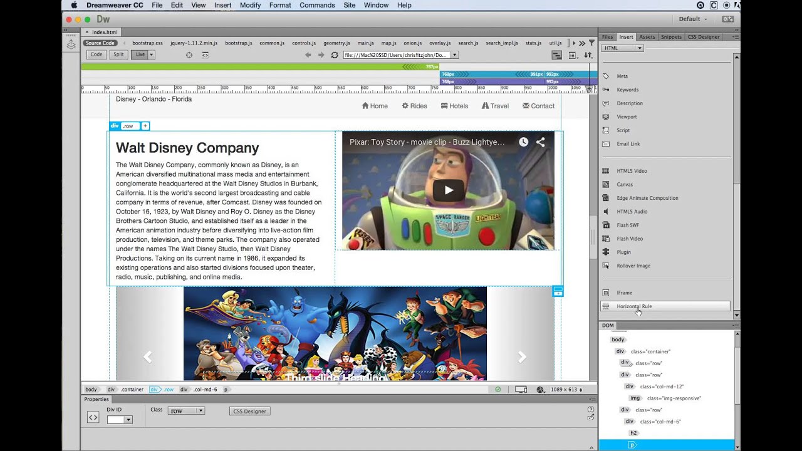Screen dimensions: 802x451
Task: Go back with the left arrow button
Action: pos(308,55)
